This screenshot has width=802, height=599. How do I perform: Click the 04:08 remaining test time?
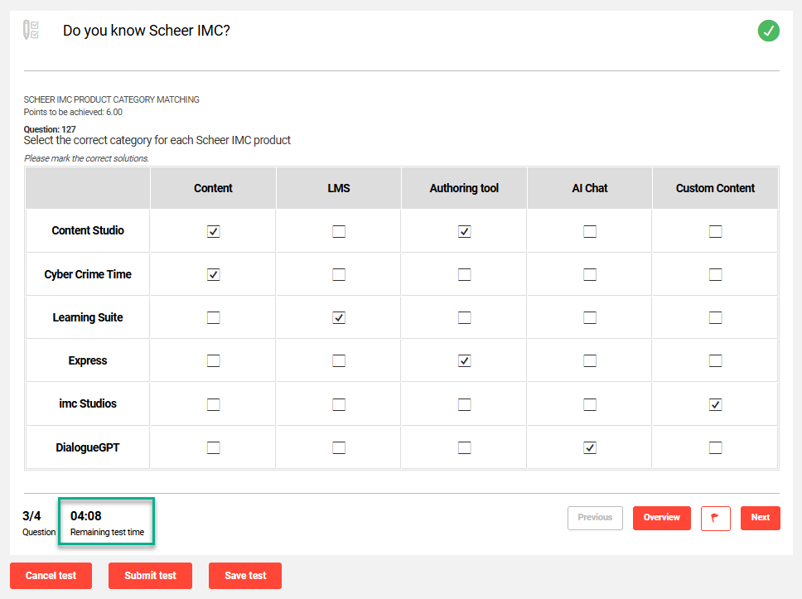86,515
